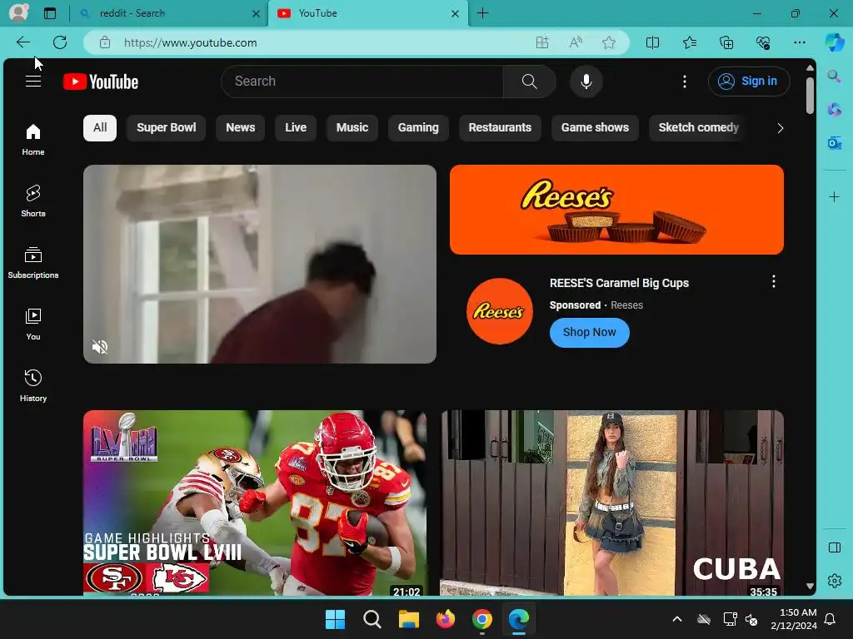Open the Super Bowl LVIII highlights thumbnail
The height and width of the screenshot is (639, 853).
[x=255, y=503]
